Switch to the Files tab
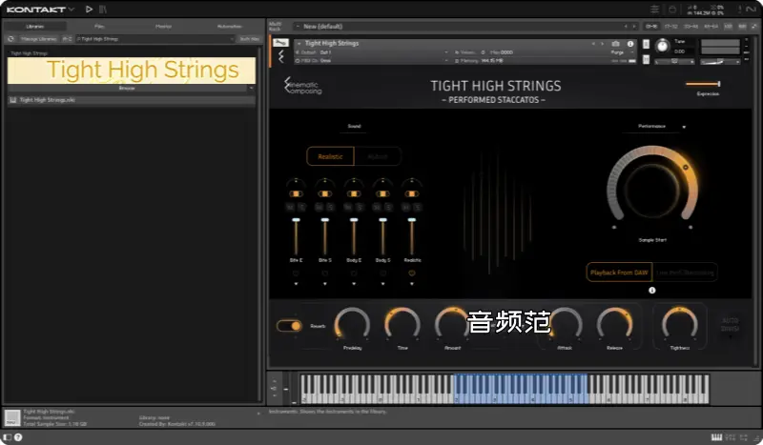Screen dimensions: 763x445 [99, 27]
